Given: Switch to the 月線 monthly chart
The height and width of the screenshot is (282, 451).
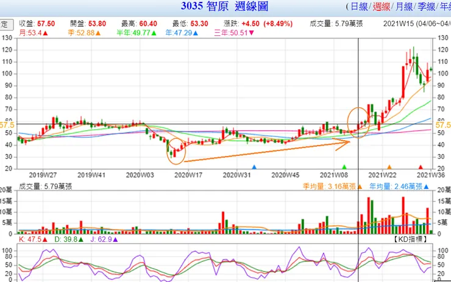Looking at the screenshot, I should click(x=403, y=6).
